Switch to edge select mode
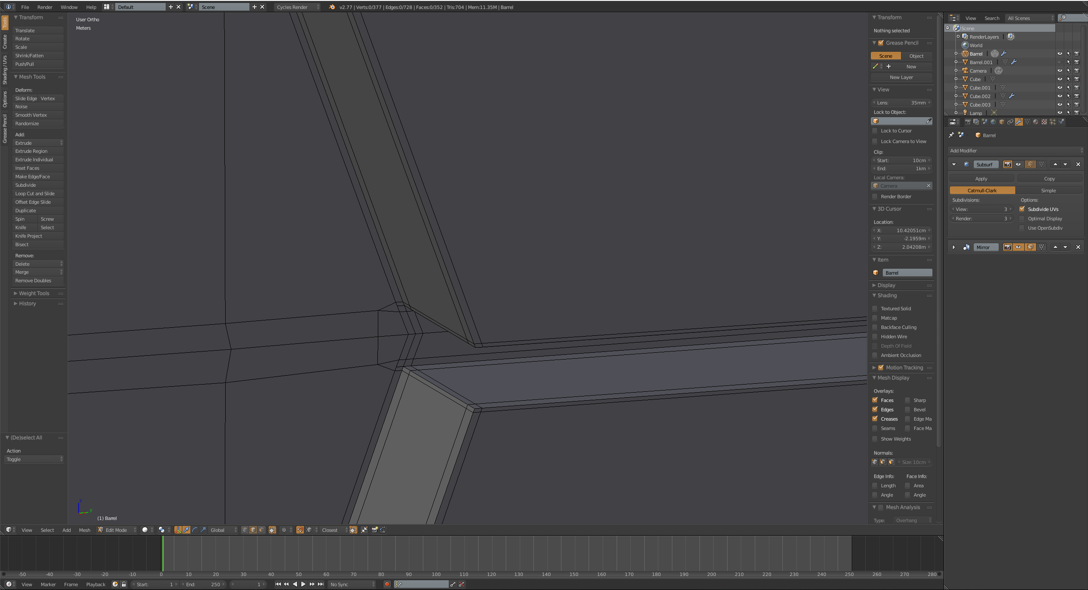 (253, 530)
